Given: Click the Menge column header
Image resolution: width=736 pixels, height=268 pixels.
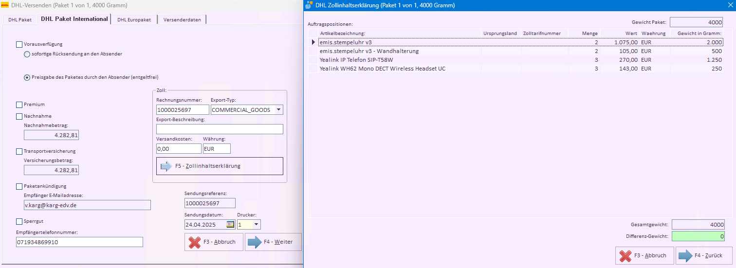Looking at the screenshot, I should 585,33.
